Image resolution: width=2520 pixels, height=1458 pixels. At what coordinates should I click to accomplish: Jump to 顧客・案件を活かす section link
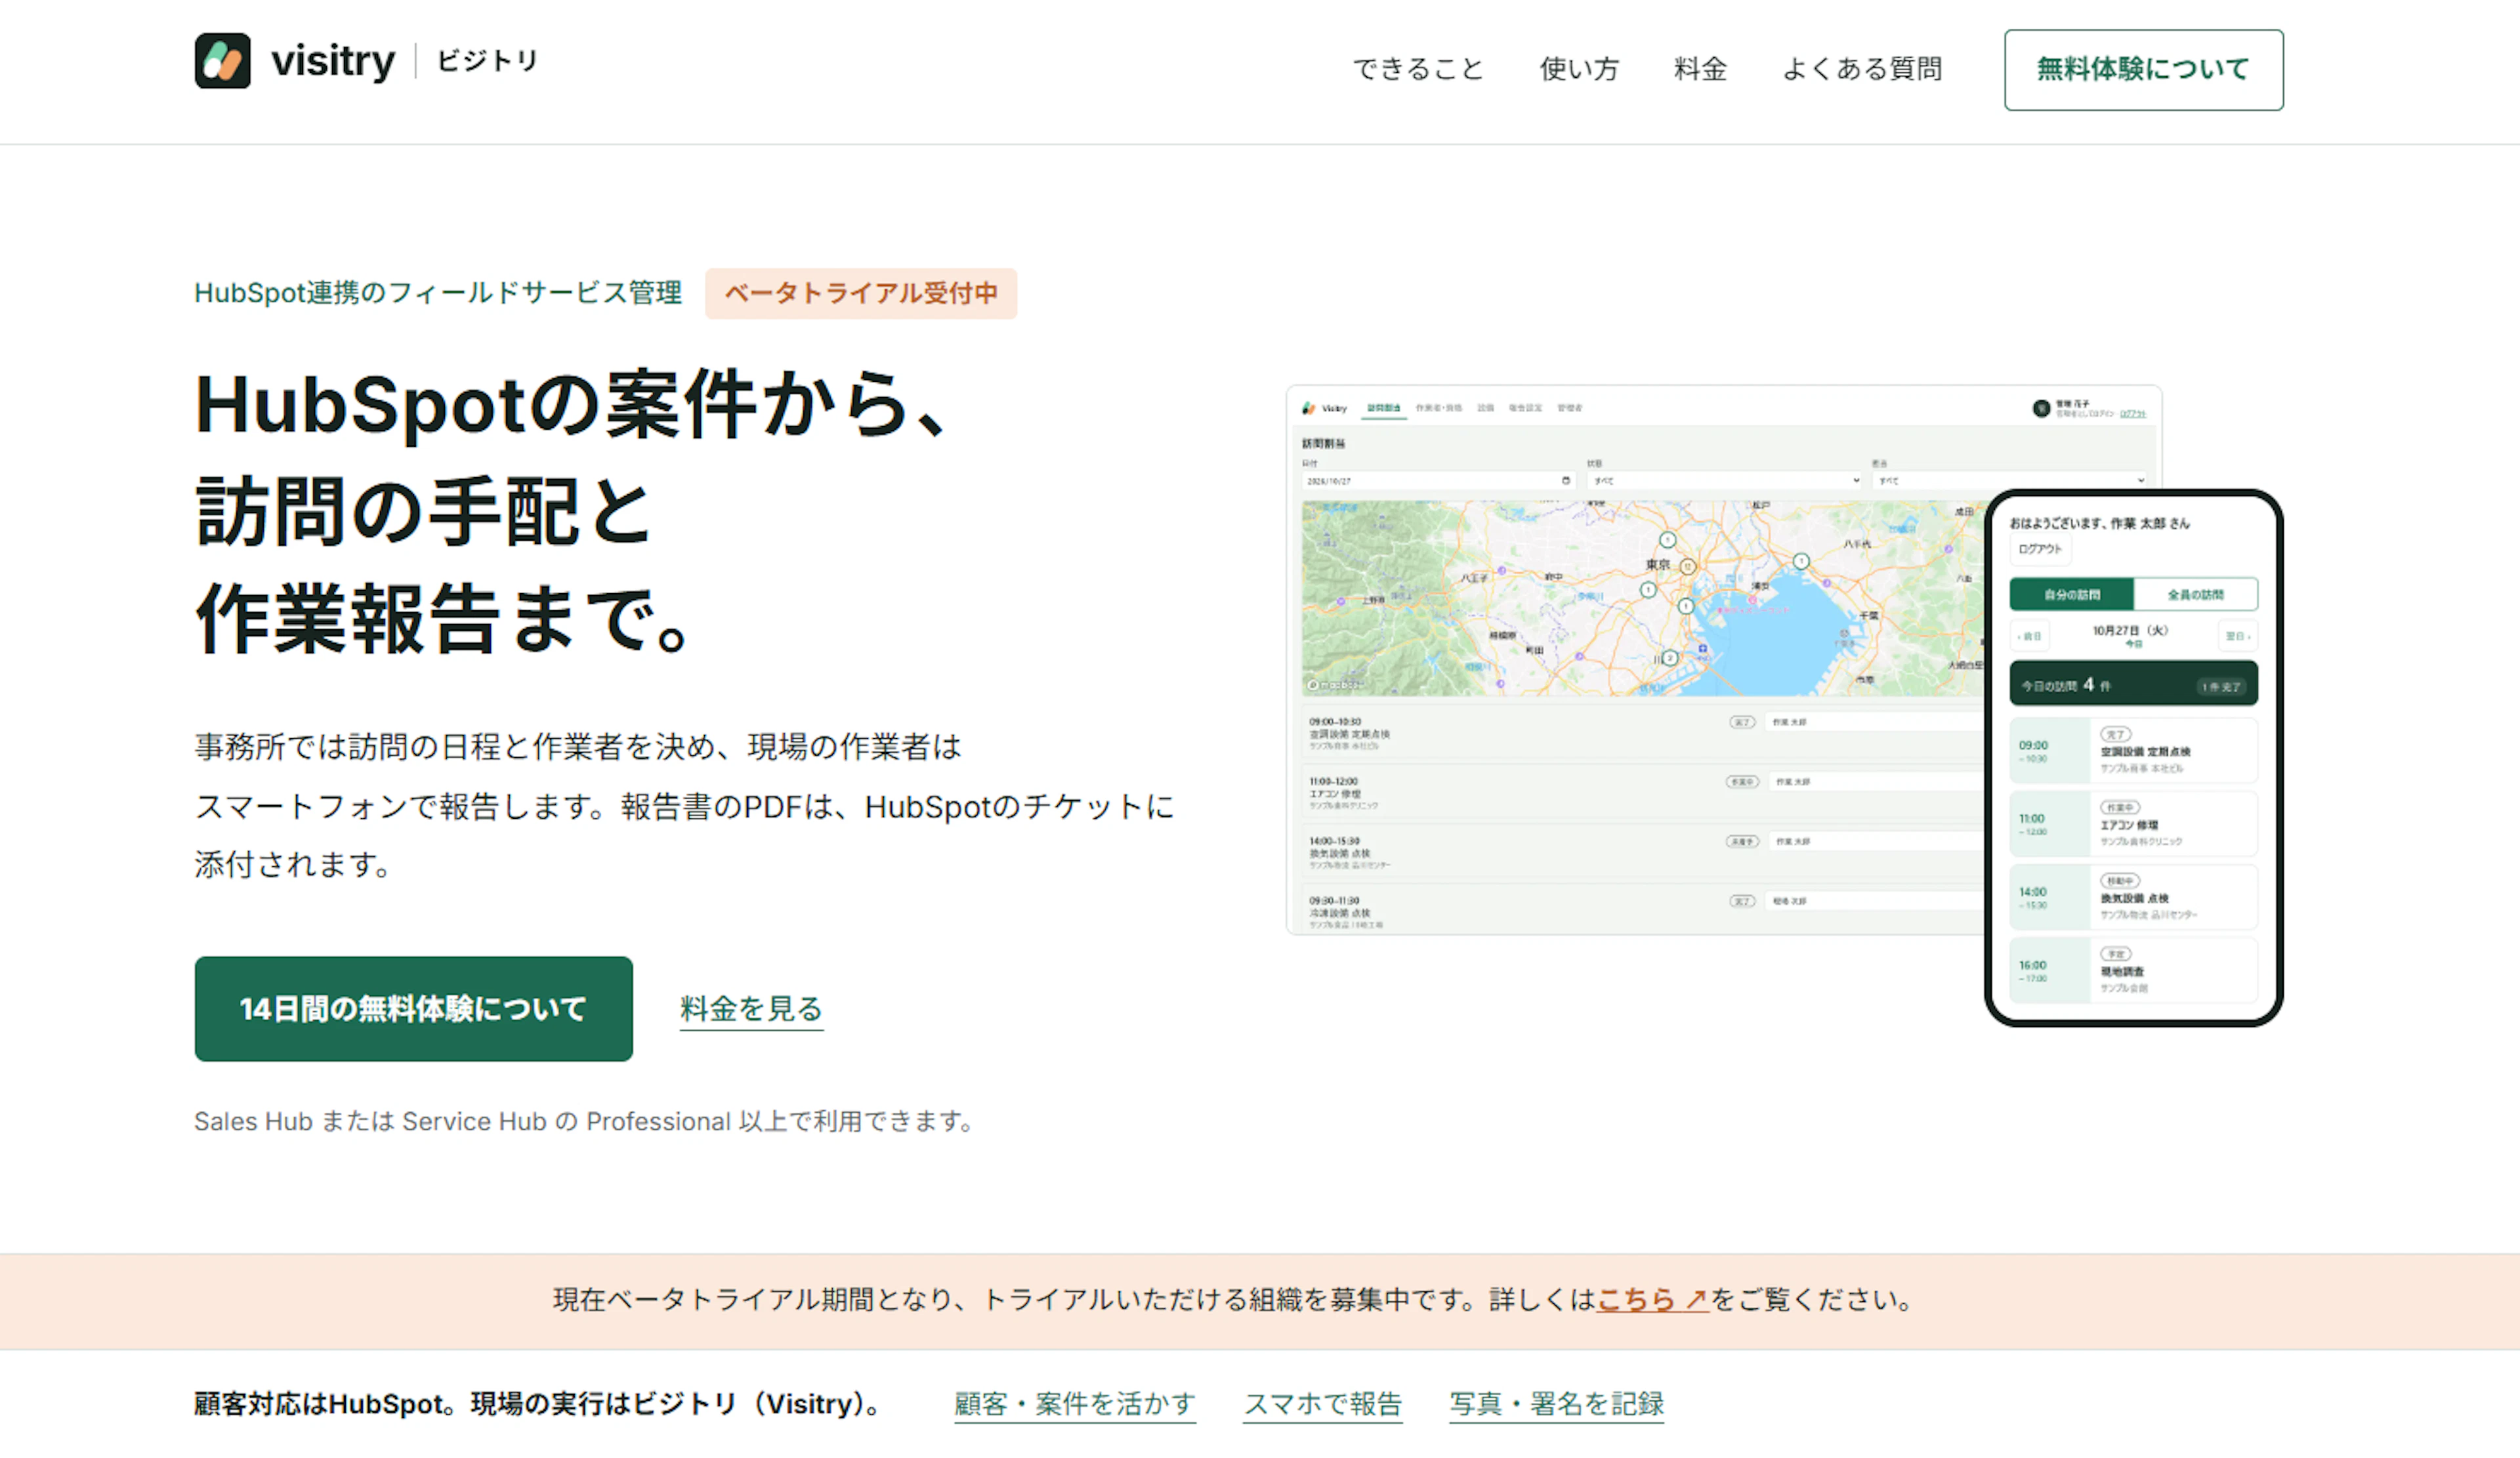pos(1075,1404)
